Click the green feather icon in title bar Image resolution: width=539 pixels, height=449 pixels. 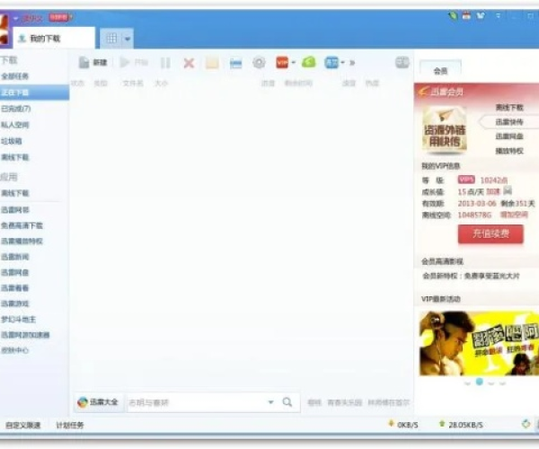pos(453,15)
